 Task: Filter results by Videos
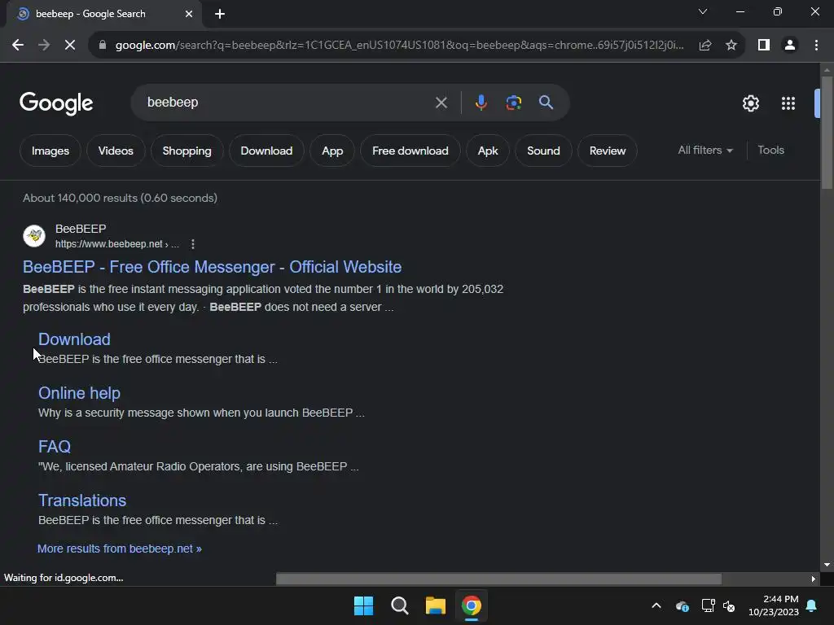click(x=116, y=151)
